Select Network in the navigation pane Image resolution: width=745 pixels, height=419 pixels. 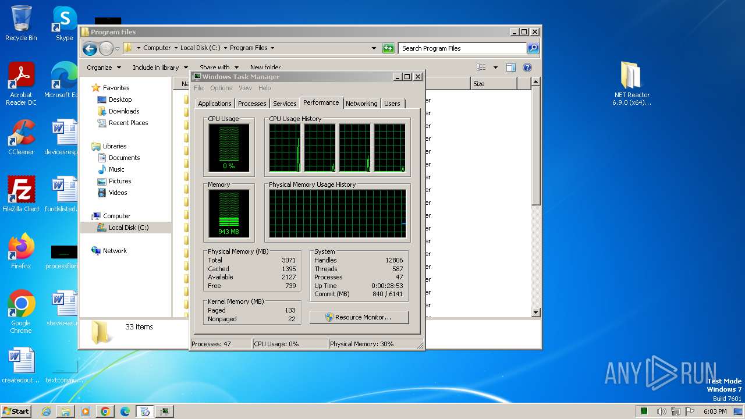115,251
